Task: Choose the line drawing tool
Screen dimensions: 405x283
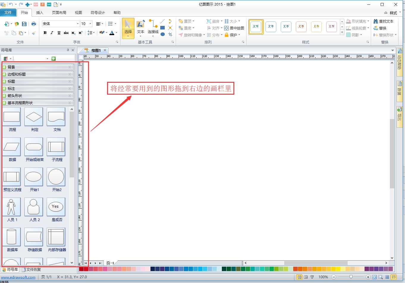Action: [162, 21]
